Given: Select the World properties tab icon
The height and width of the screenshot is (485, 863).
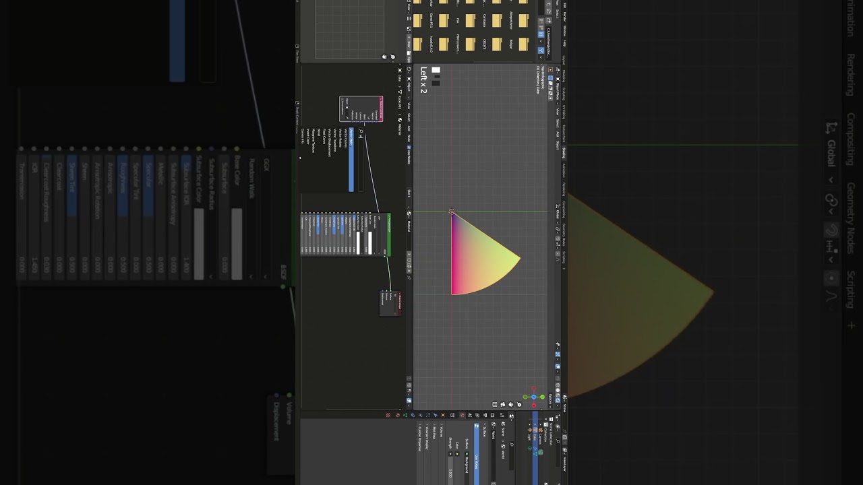Looking at the screenshot, I should click(463, 415).
